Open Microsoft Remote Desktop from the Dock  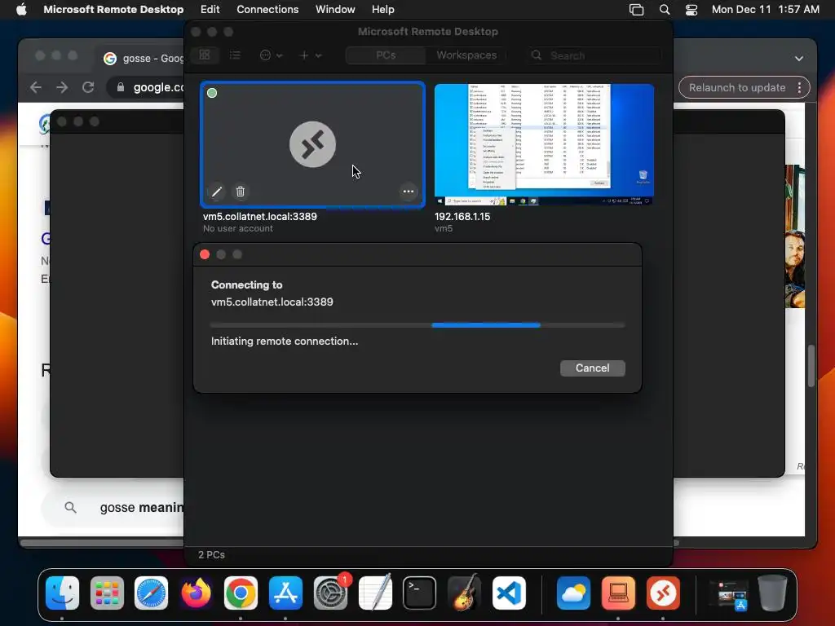663,593
